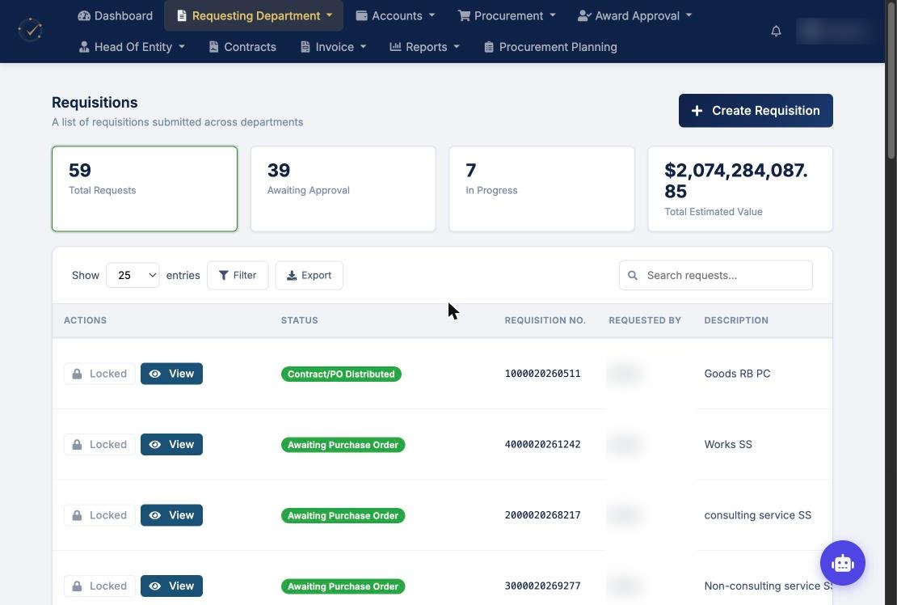This screenshot has height=605, width=897.
Task: Open the Show entries count dropdown
Action: 133,275
